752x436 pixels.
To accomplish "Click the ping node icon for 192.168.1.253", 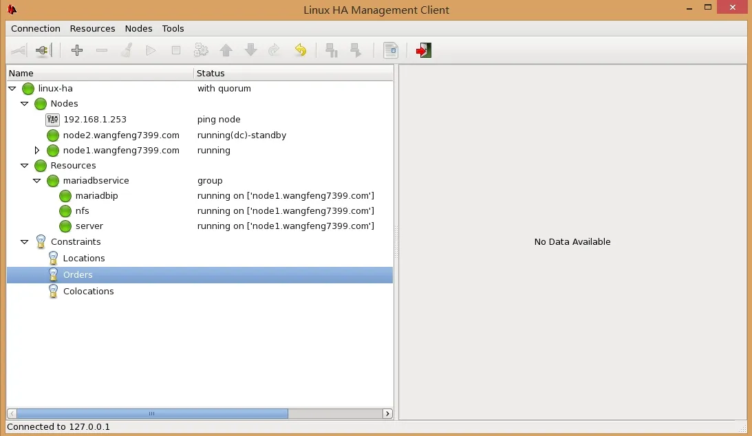I will point(52,119).
